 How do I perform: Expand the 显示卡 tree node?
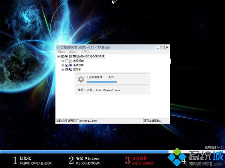[63, 69]
